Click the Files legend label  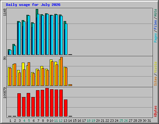point(156,24)
